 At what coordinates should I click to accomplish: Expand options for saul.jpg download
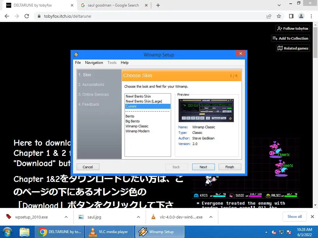pyautogui.click(x=139, y=217)
